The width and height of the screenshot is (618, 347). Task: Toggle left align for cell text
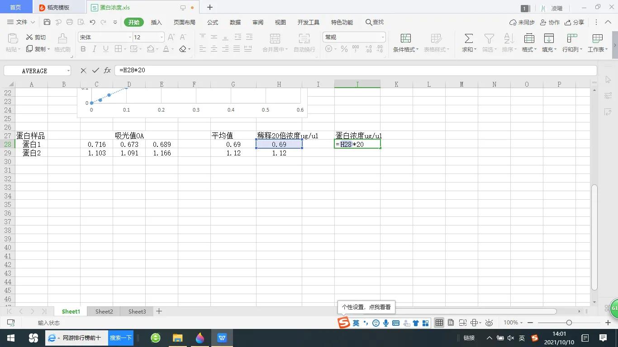203,49
